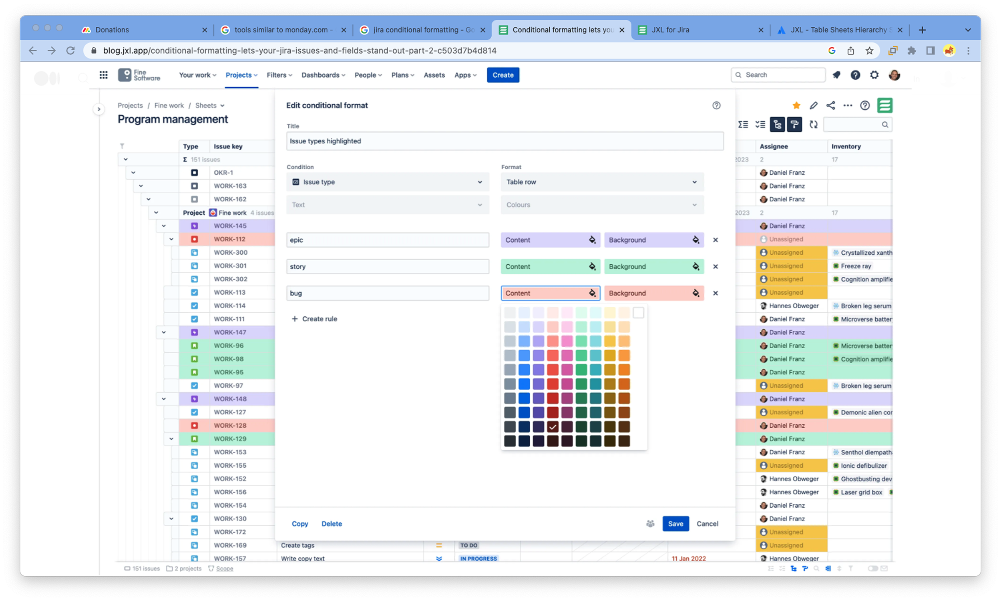
Task: Click the refresh sync icon
Action: point(813,125)
